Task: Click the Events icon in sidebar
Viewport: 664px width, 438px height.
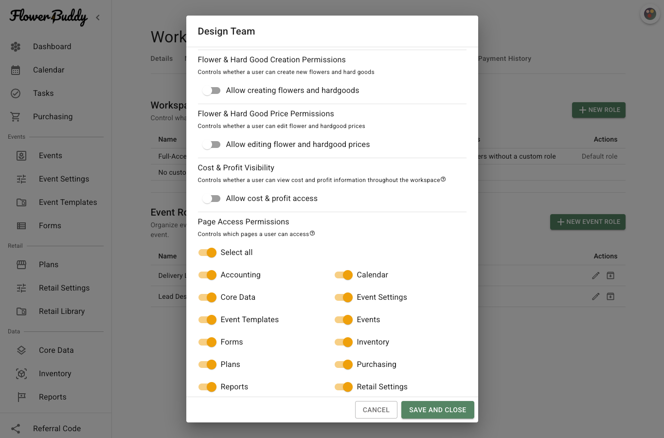Action: pos(21,156)
